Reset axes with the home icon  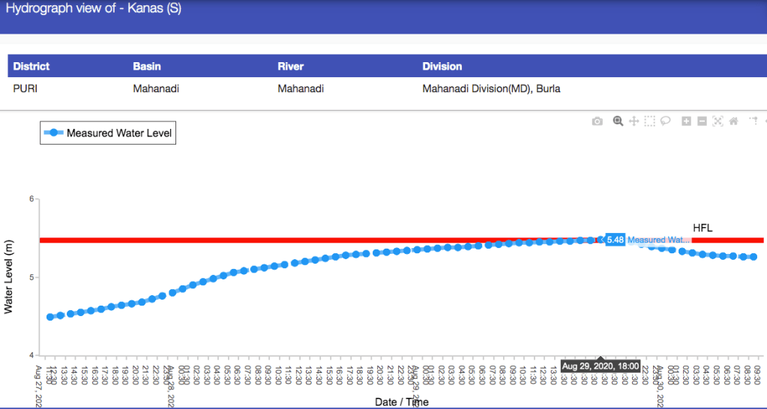point(733,121)
